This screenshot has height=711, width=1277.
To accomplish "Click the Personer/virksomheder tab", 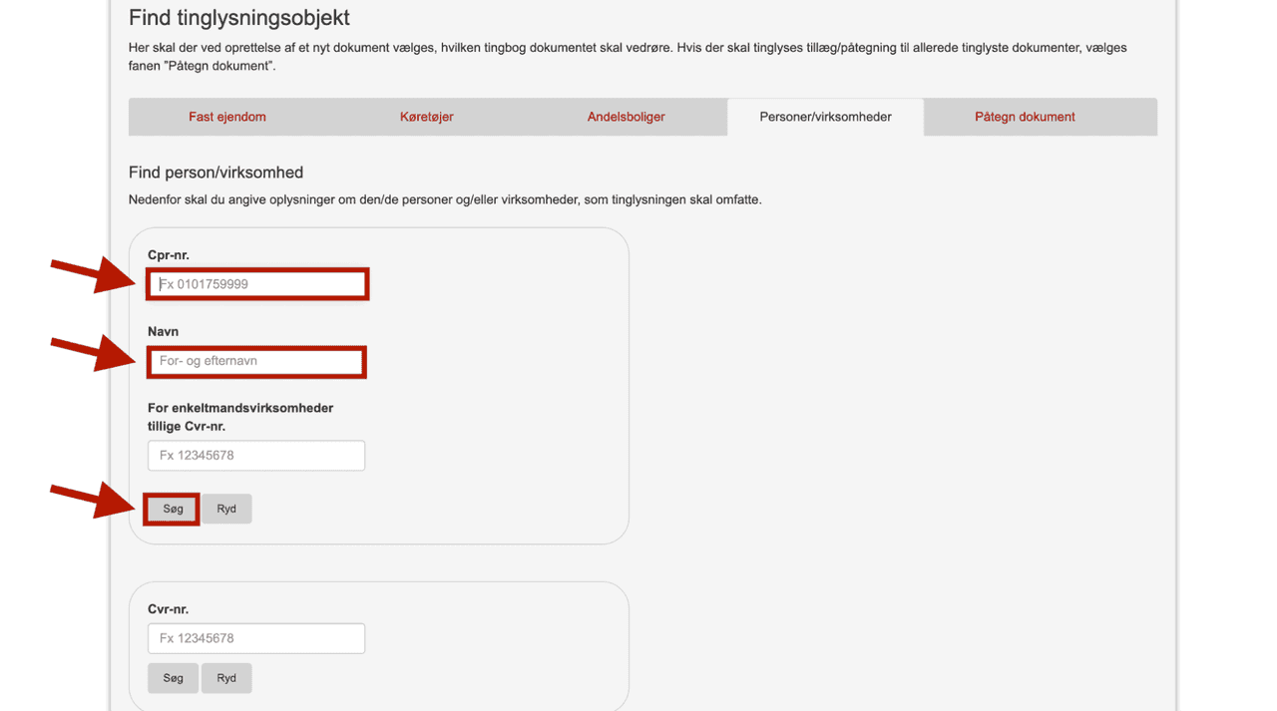I will pyautogui.click(x=825, y=117).
